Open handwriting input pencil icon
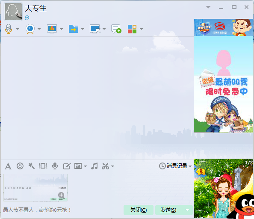The width and height of the screenshot is (254, 219). 67,166
